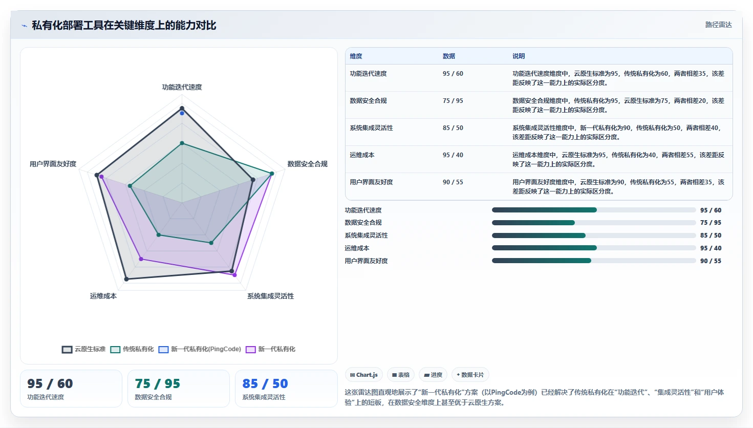Toggle the 传统私有化 legend item
Viewport: 753px width, 428px height.
[132, 349]
